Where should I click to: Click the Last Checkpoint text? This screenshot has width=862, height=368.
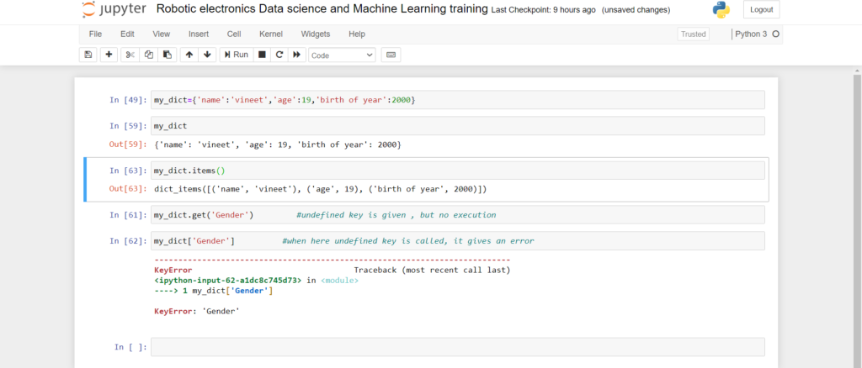click(544, 10)
